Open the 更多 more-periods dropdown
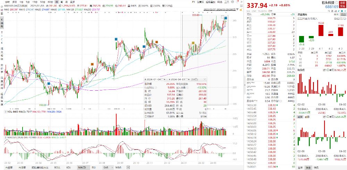This screenshot has width=347, height=170. click(72, 2)
